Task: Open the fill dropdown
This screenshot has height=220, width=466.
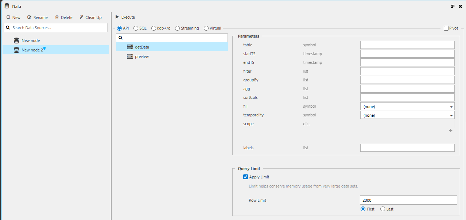Action: click(x=407, y=106)
